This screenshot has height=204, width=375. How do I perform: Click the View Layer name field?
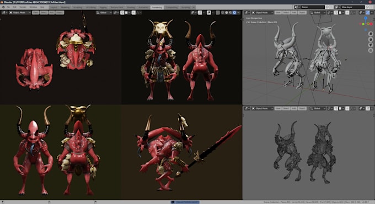[352, 7]
